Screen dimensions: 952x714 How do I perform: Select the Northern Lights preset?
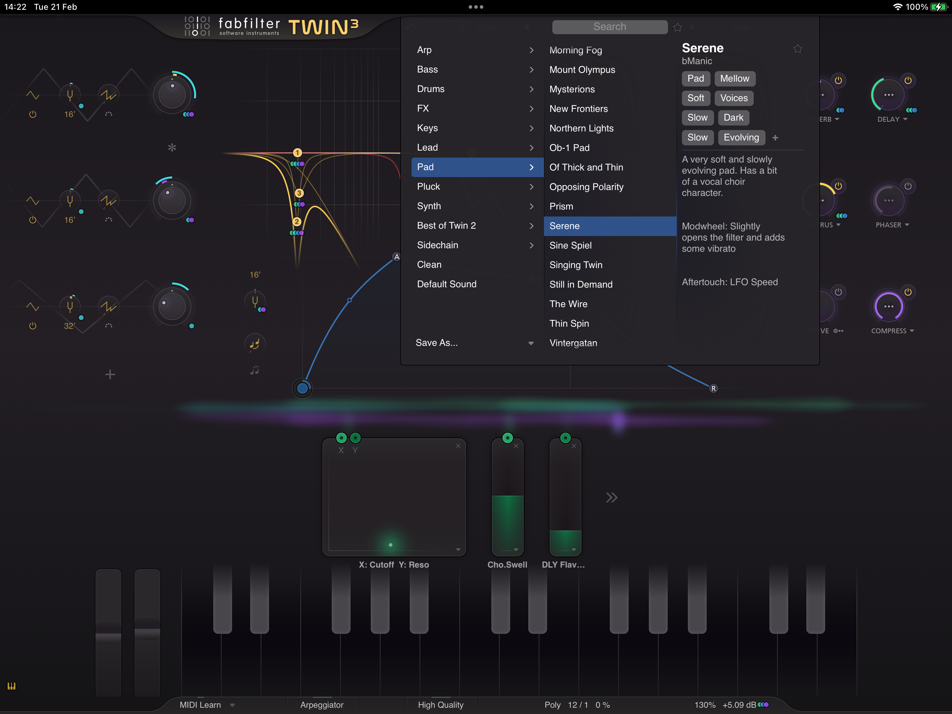click(581, 128)
